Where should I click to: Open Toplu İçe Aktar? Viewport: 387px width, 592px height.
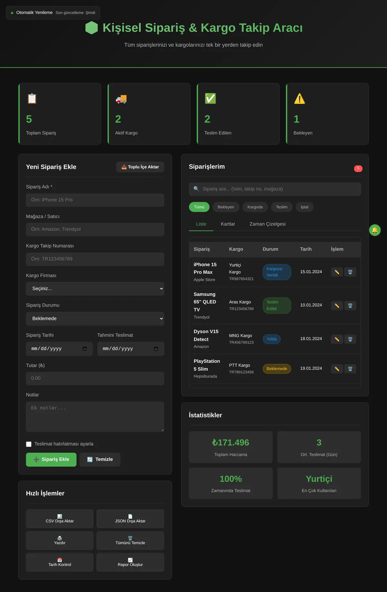pyautogui.click(x=140, y=167)
